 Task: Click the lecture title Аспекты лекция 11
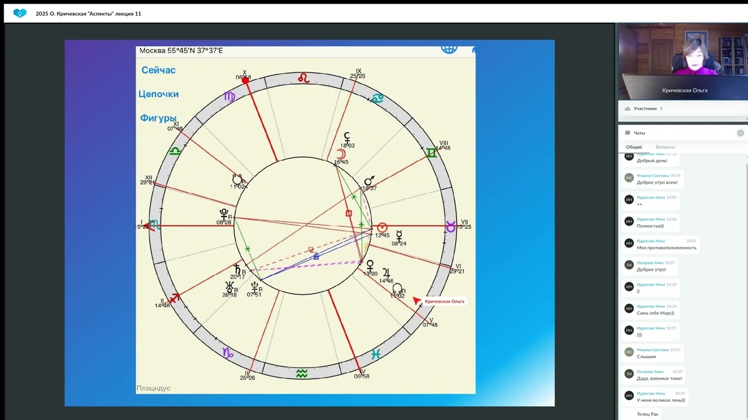click(88, 13)
